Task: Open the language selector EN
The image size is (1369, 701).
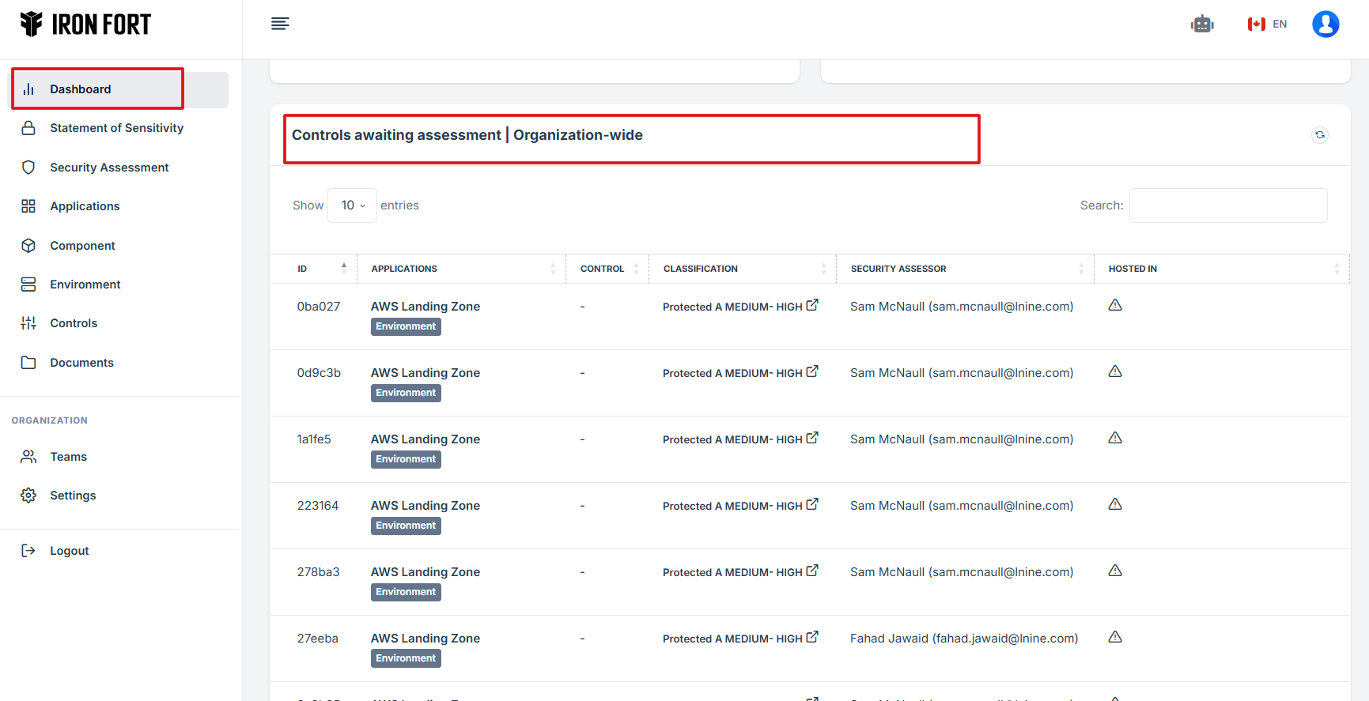Action: (1267, 24)
